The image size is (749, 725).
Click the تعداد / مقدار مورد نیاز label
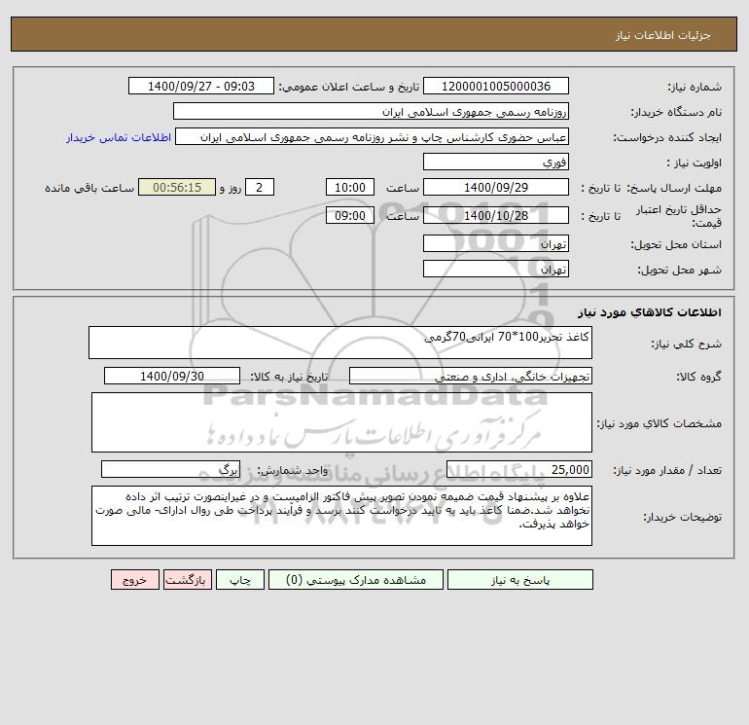[667, 470]
